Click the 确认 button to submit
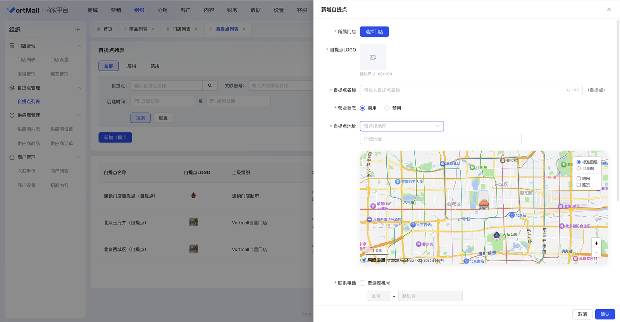620x322 pixels. 604,314
